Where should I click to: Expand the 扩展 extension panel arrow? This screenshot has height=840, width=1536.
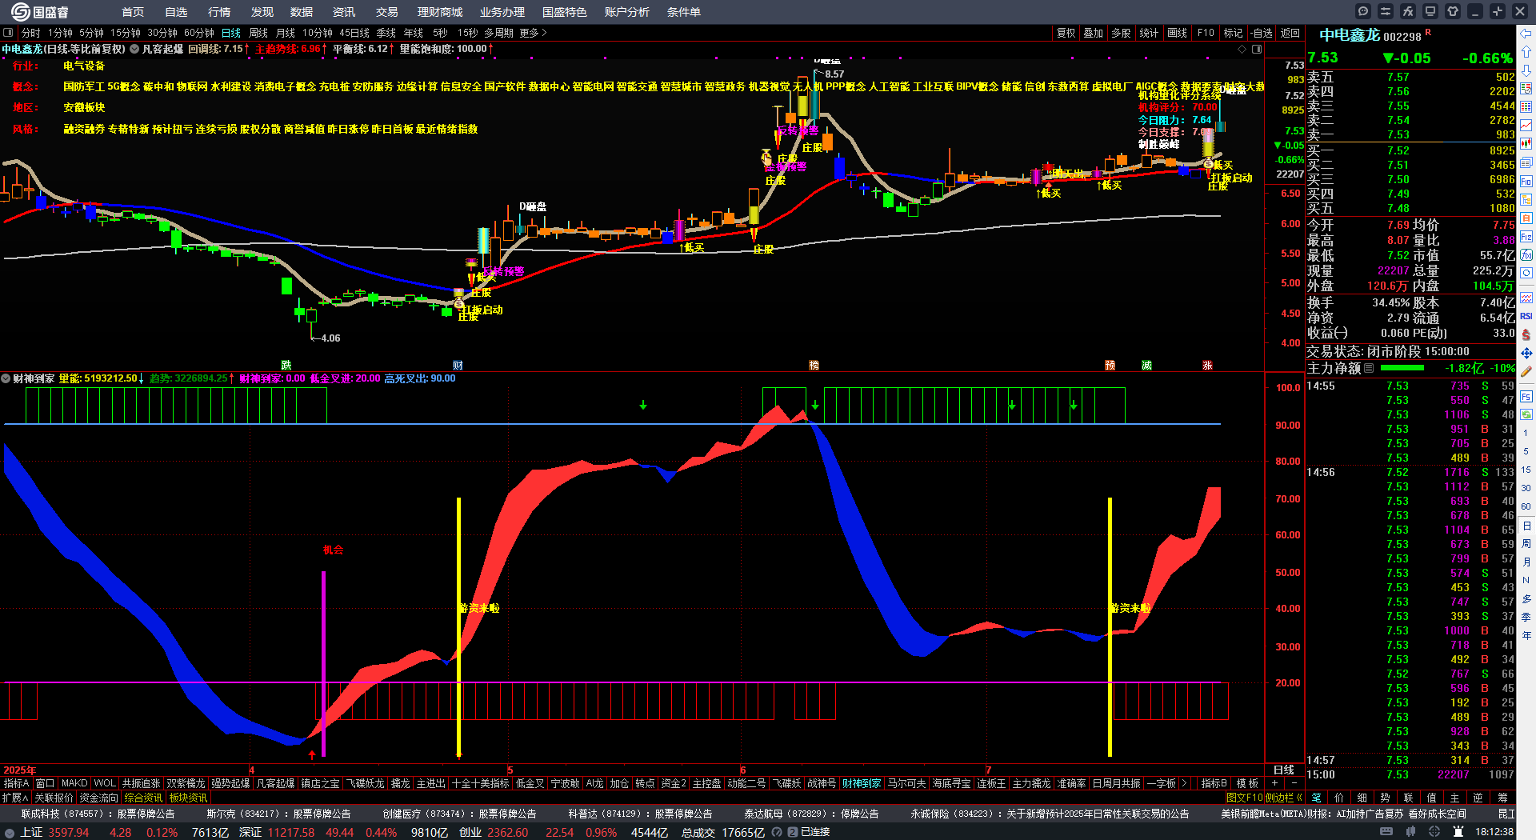15,798
